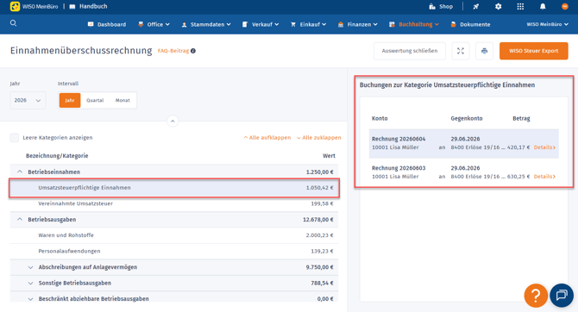This screenshot has height=312, width=578.
Task: Collapse the Betriebseinnahmen category
Action: point(20,172)
